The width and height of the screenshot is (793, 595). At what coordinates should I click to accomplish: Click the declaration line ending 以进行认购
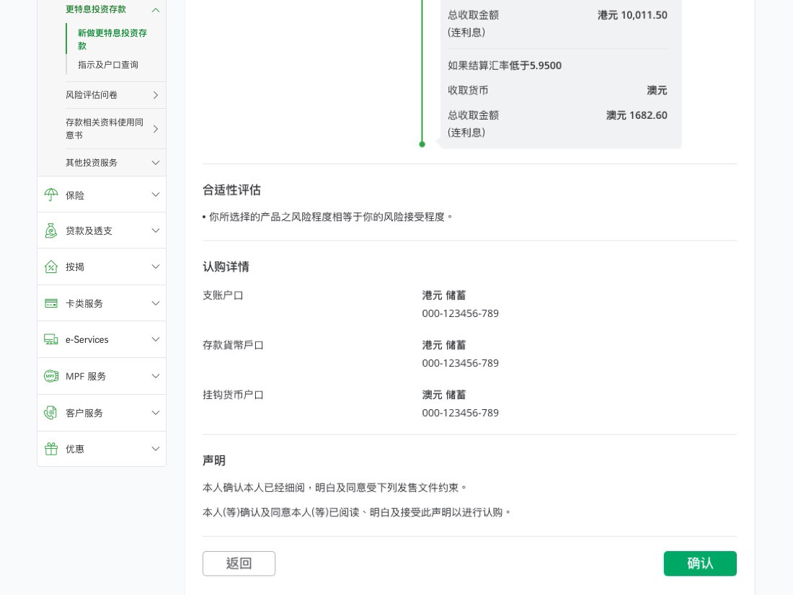click(x=357, y=513)
